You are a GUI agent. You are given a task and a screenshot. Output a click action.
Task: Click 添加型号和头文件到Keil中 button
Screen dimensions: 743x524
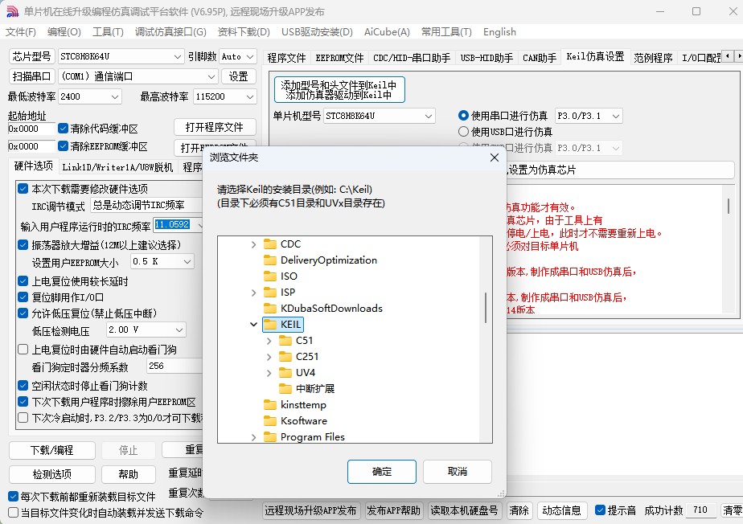pos(339,89)
